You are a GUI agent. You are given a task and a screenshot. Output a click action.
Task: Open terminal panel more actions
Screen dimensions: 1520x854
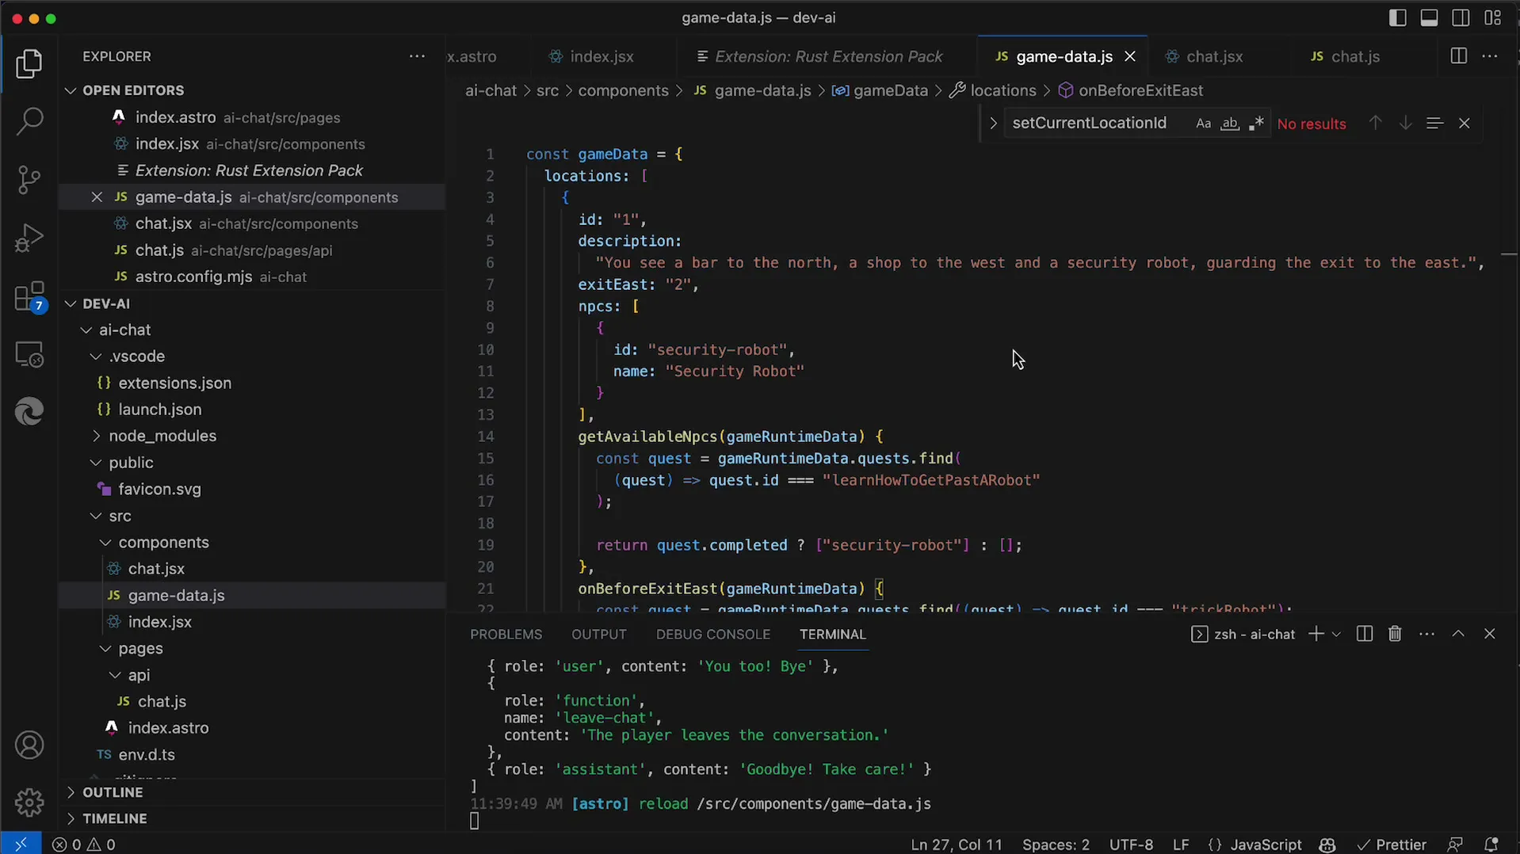[1426, 634]
